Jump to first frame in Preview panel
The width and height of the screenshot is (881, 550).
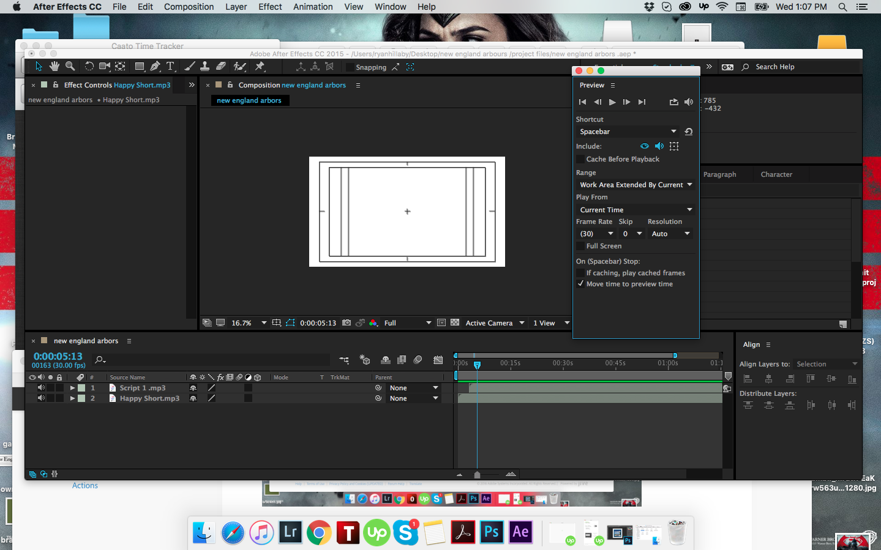pyautogui.click(x=582, y=102)
